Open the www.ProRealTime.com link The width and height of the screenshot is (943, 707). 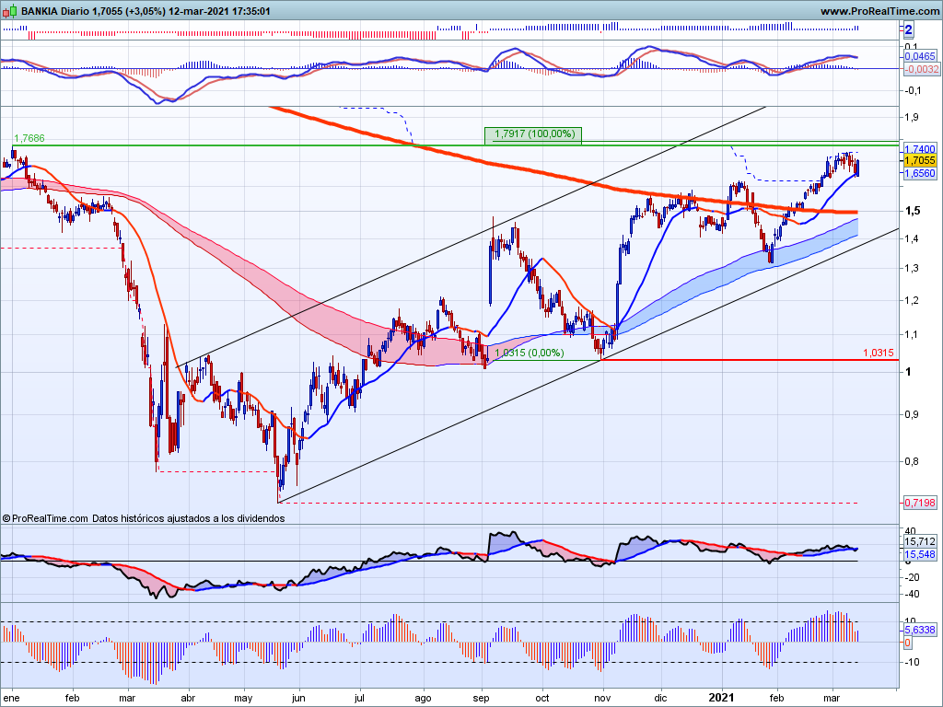pyautogui.click(x=879, y=11)
